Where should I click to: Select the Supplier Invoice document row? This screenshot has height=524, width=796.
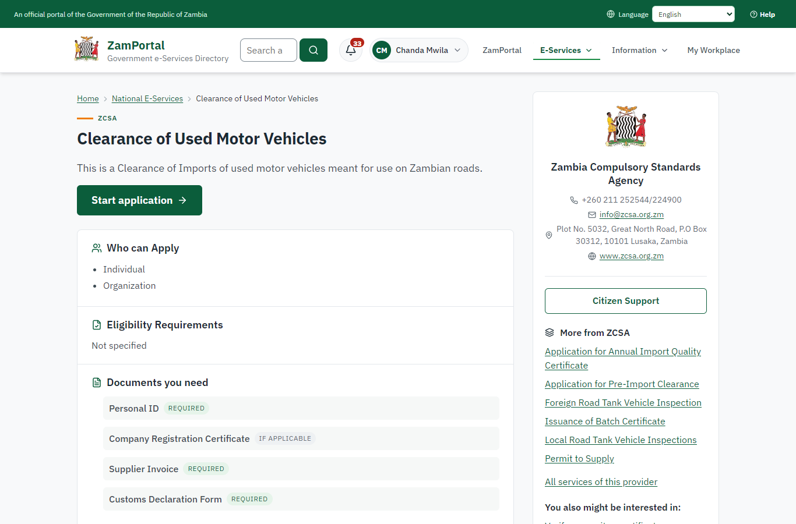(x=301, y=469)
